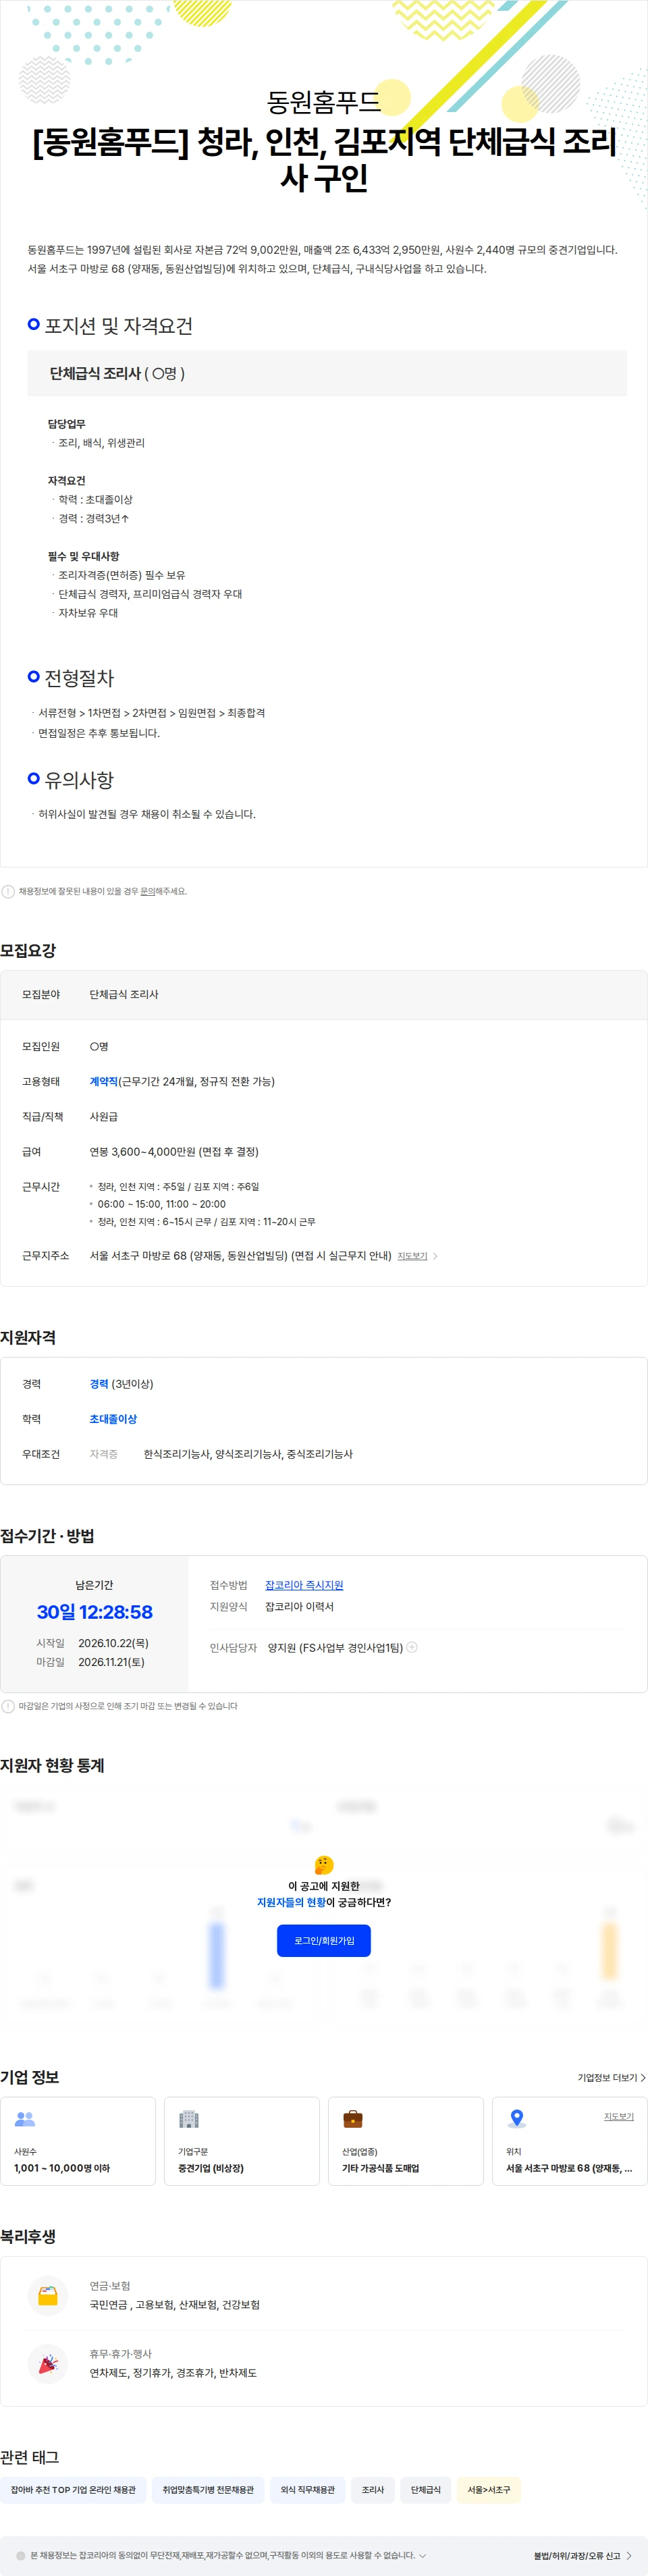Screen dimensions: 648x2576
Task: Click 잡코리아 즉시지원 apply link
Action: tap(304, 1585)
